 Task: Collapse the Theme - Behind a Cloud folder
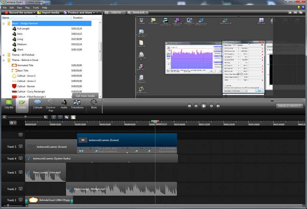(x=3, y=60)
